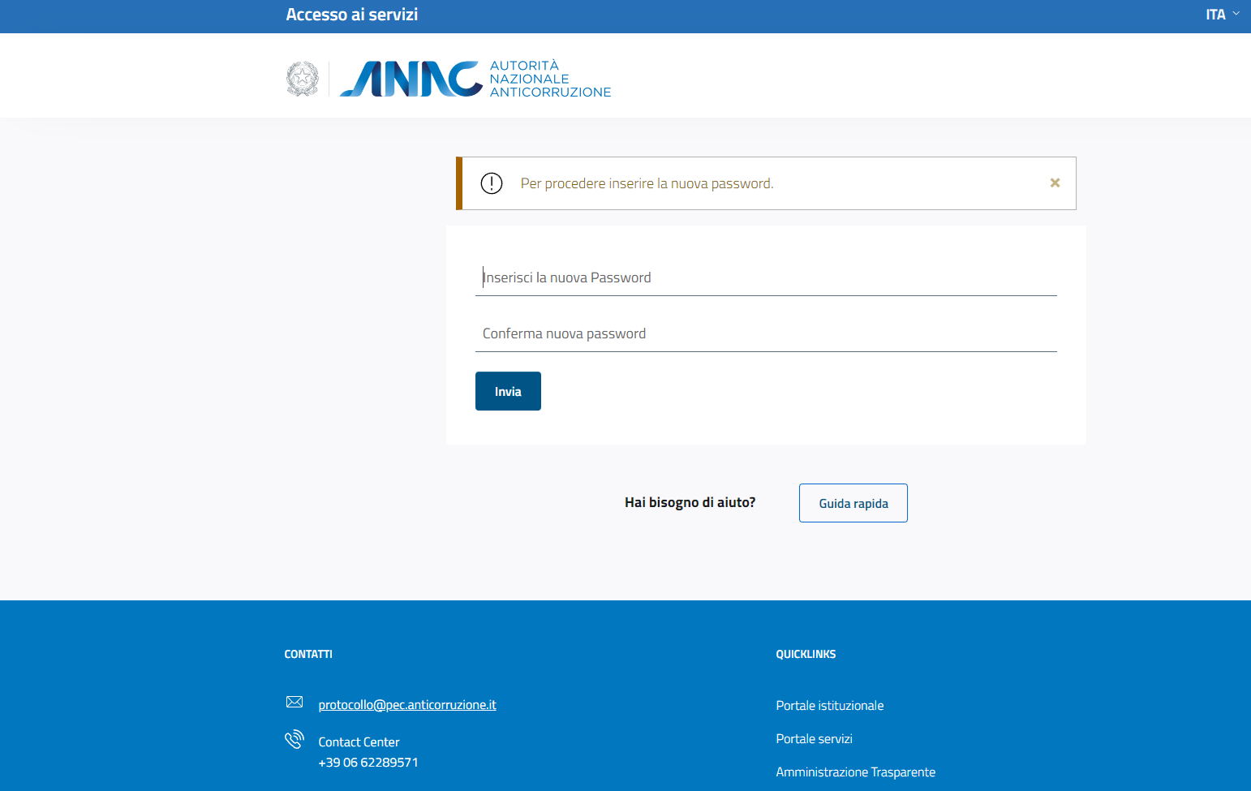
Task: Click the Contact Center phone number
Action: point(368,763)
